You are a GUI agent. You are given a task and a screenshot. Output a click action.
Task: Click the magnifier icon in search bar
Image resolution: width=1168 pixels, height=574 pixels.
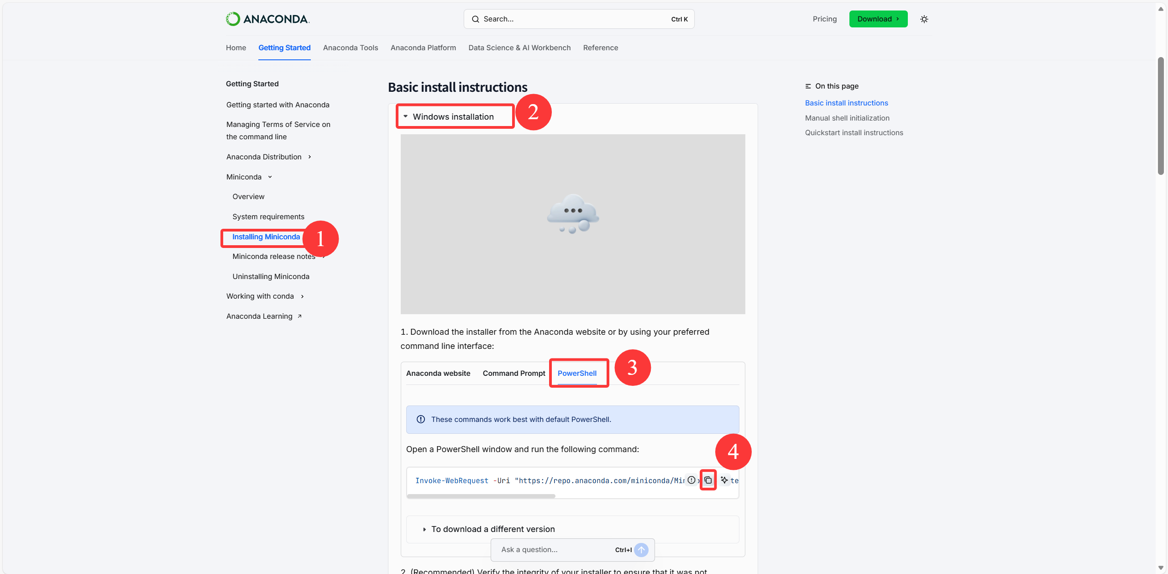475,19
